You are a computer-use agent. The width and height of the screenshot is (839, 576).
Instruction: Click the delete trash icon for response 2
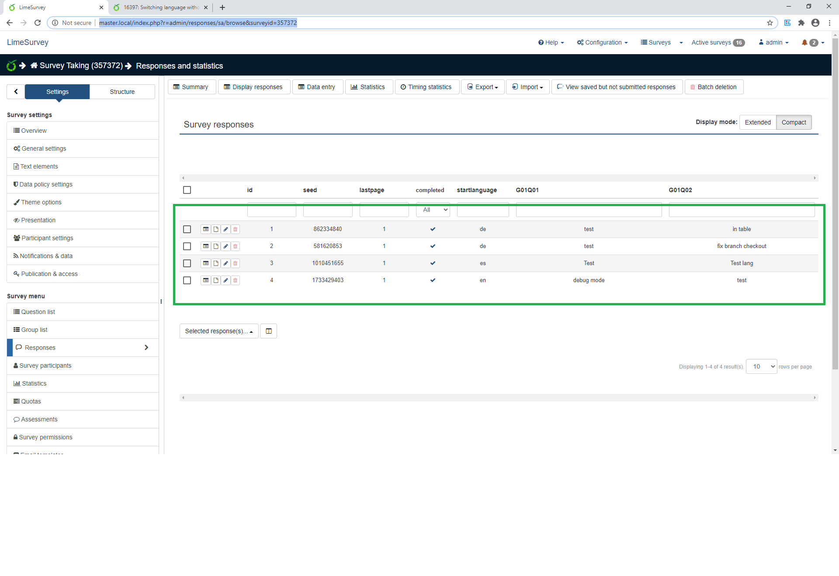[235, 246]
